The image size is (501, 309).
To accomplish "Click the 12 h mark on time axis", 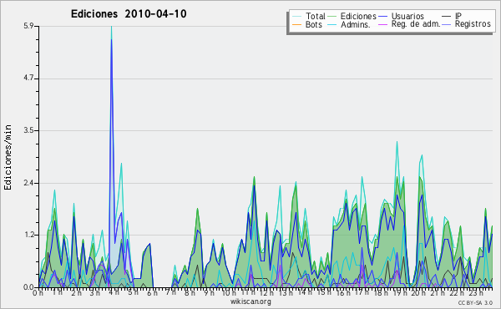I will [264, 292].
